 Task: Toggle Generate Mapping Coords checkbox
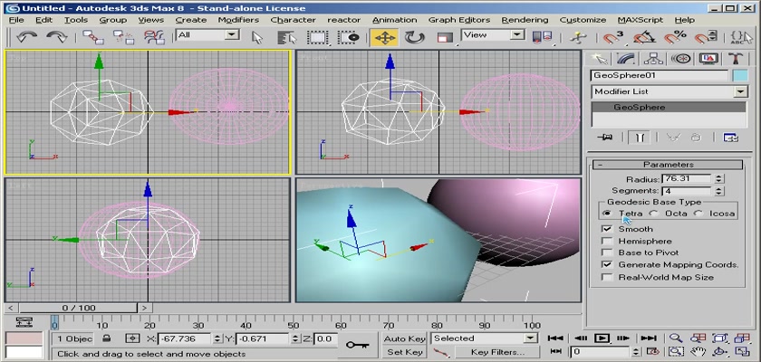tap(607, 264)
